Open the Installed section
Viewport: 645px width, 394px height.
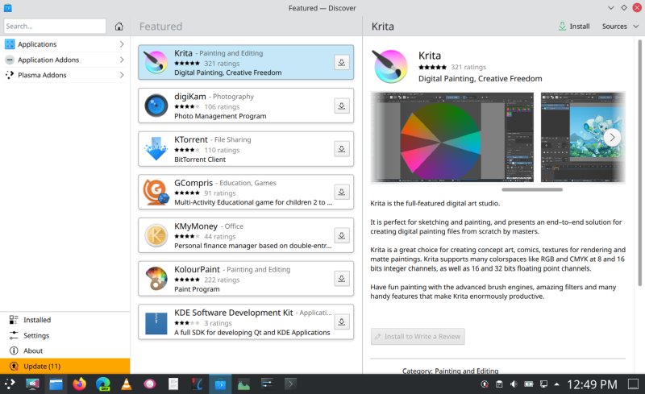pos(37,320)
